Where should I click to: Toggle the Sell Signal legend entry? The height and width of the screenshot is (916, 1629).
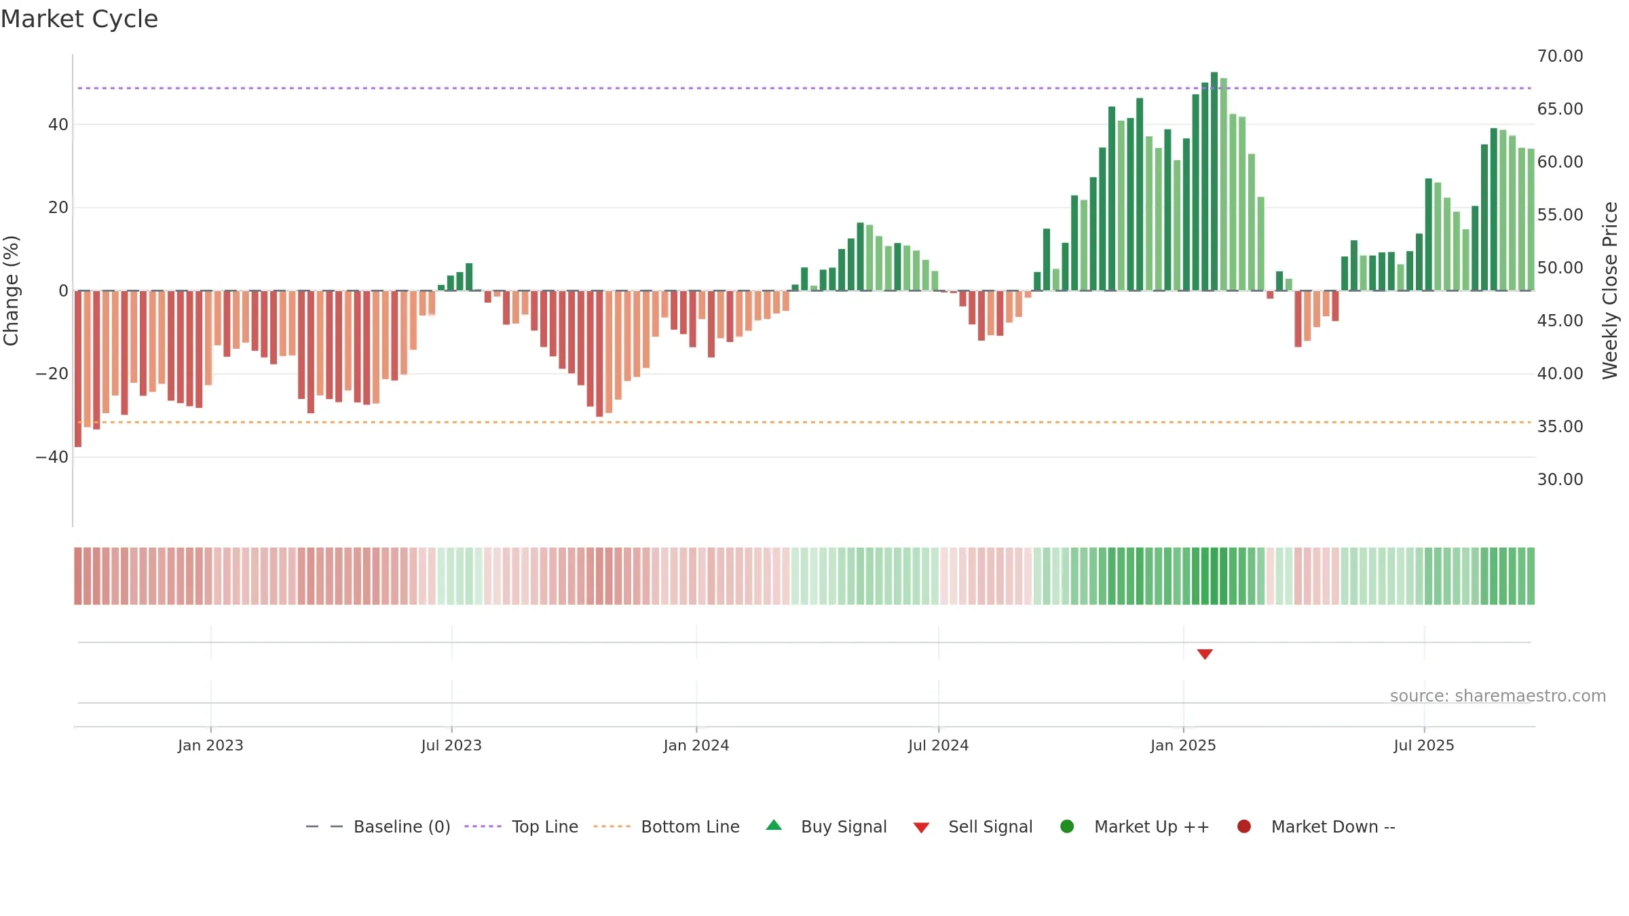[x=973, y=826]
